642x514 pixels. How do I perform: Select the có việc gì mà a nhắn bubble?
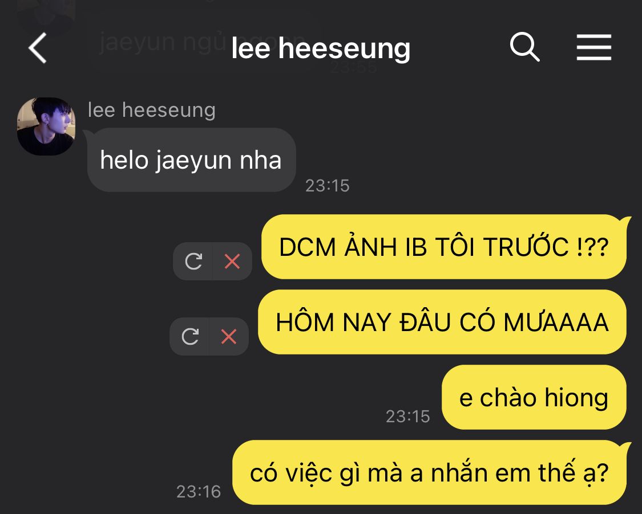[x=430, y=473]
